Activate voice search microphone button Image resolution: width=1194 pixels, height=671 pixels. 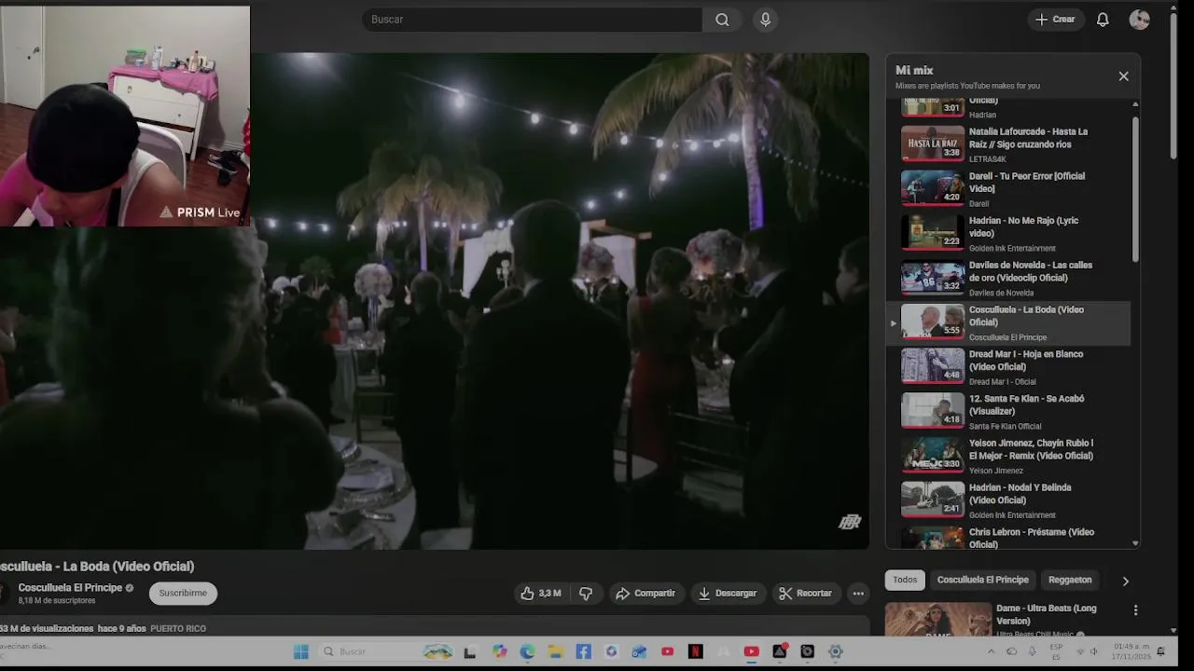pyautogui.click(x=766, y=20)
